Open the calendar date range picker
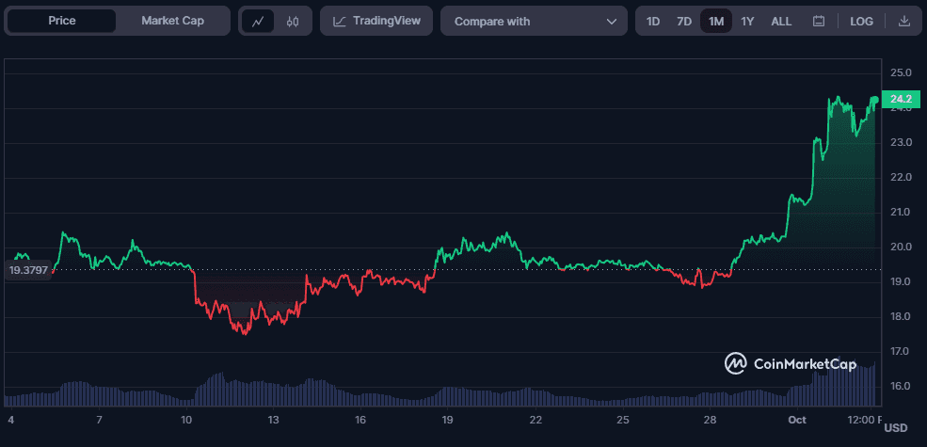This screenshot has height=447, width=927. click(x=819, y=21)
